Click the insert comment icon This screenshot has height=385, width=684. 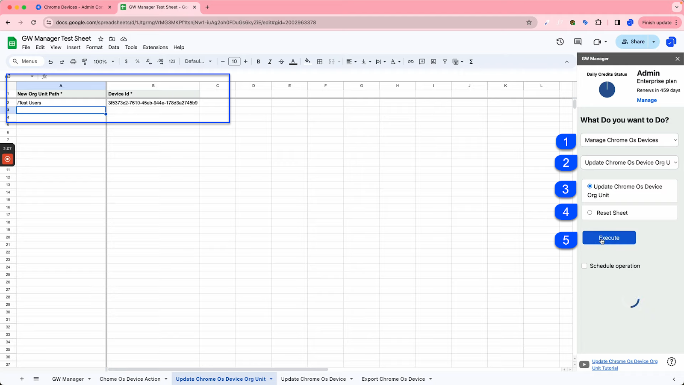tap(422, 62)
